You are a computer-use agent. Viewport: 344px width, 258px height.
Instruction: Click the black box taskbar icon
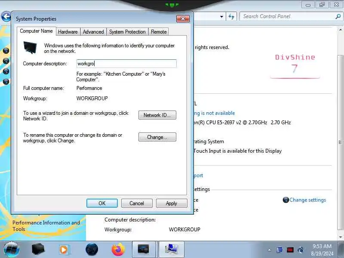point(38,249)
